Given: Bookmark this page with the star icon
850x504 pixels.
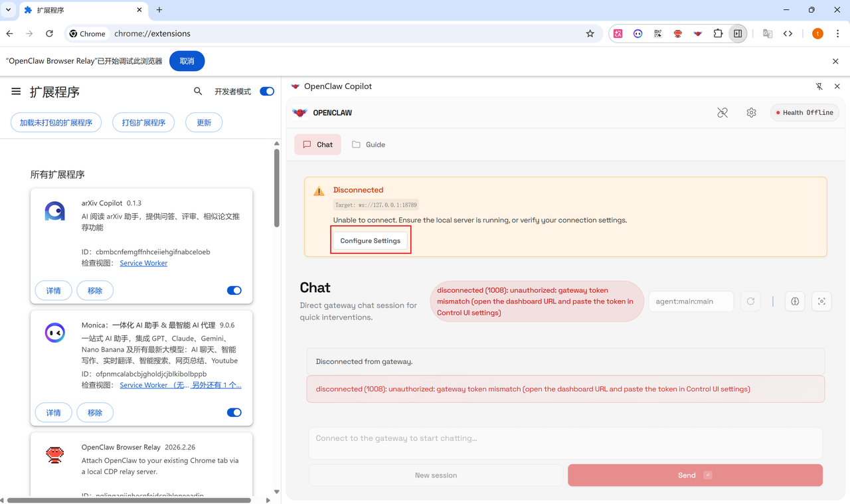Looking at the screenshot, I should [590, 34].
